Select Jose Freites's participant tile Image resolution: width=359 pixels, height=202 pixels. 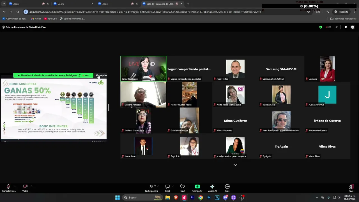coord(235,69)
